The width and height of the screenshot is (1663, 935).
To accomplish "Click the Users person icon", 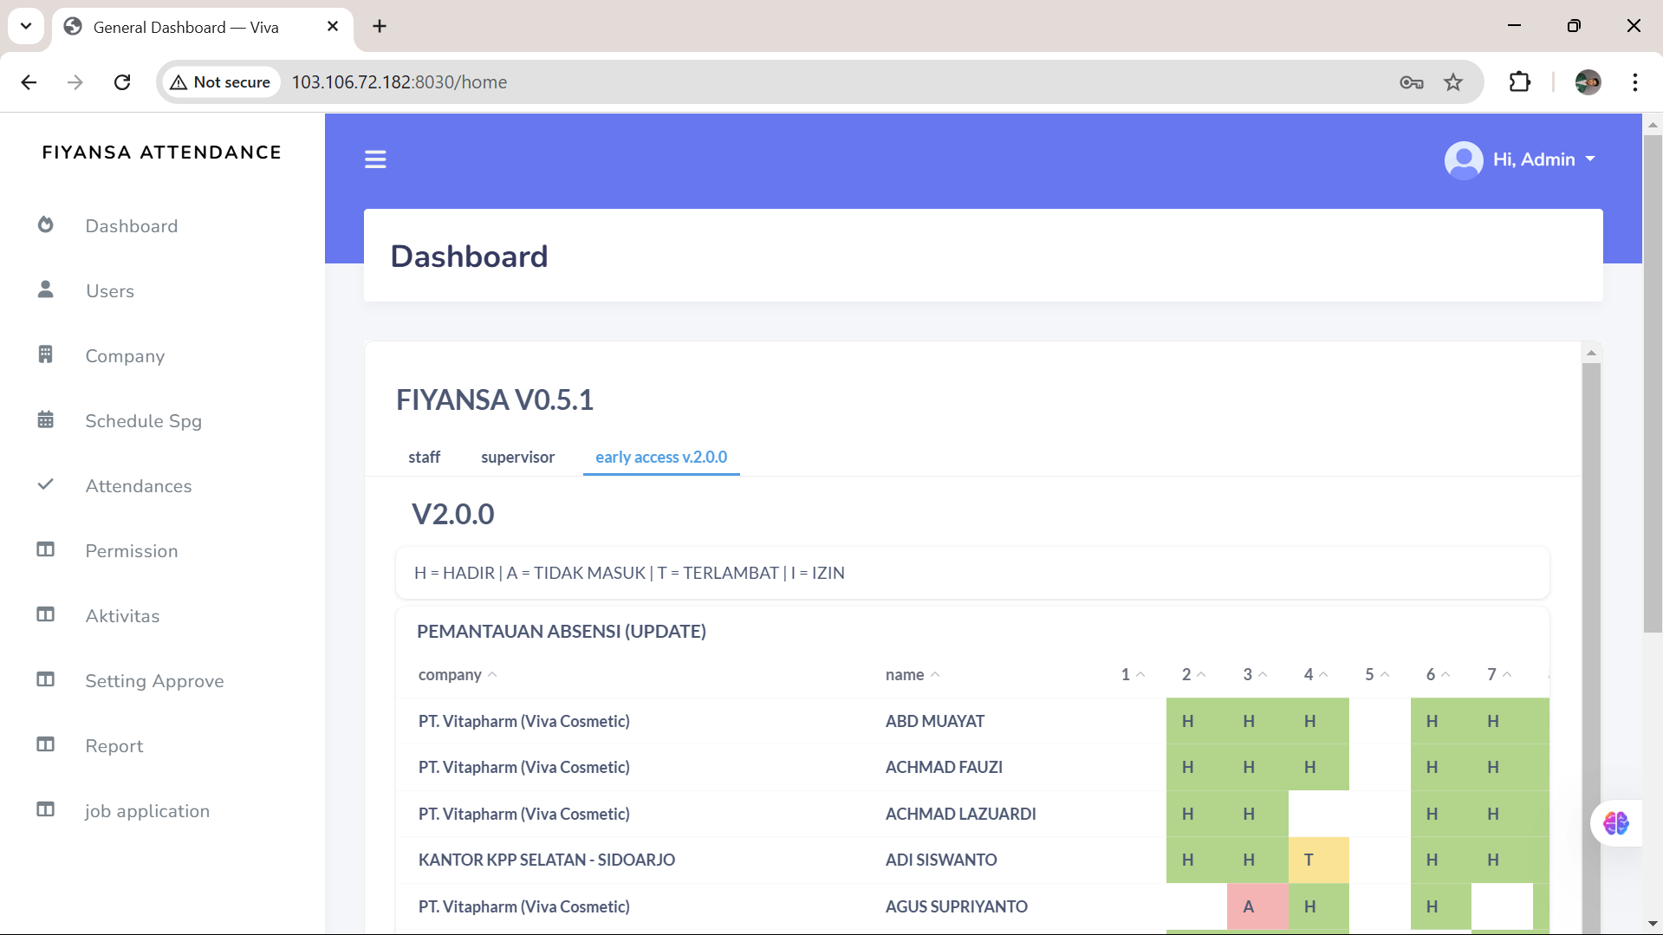I will [x=46, y=290].
